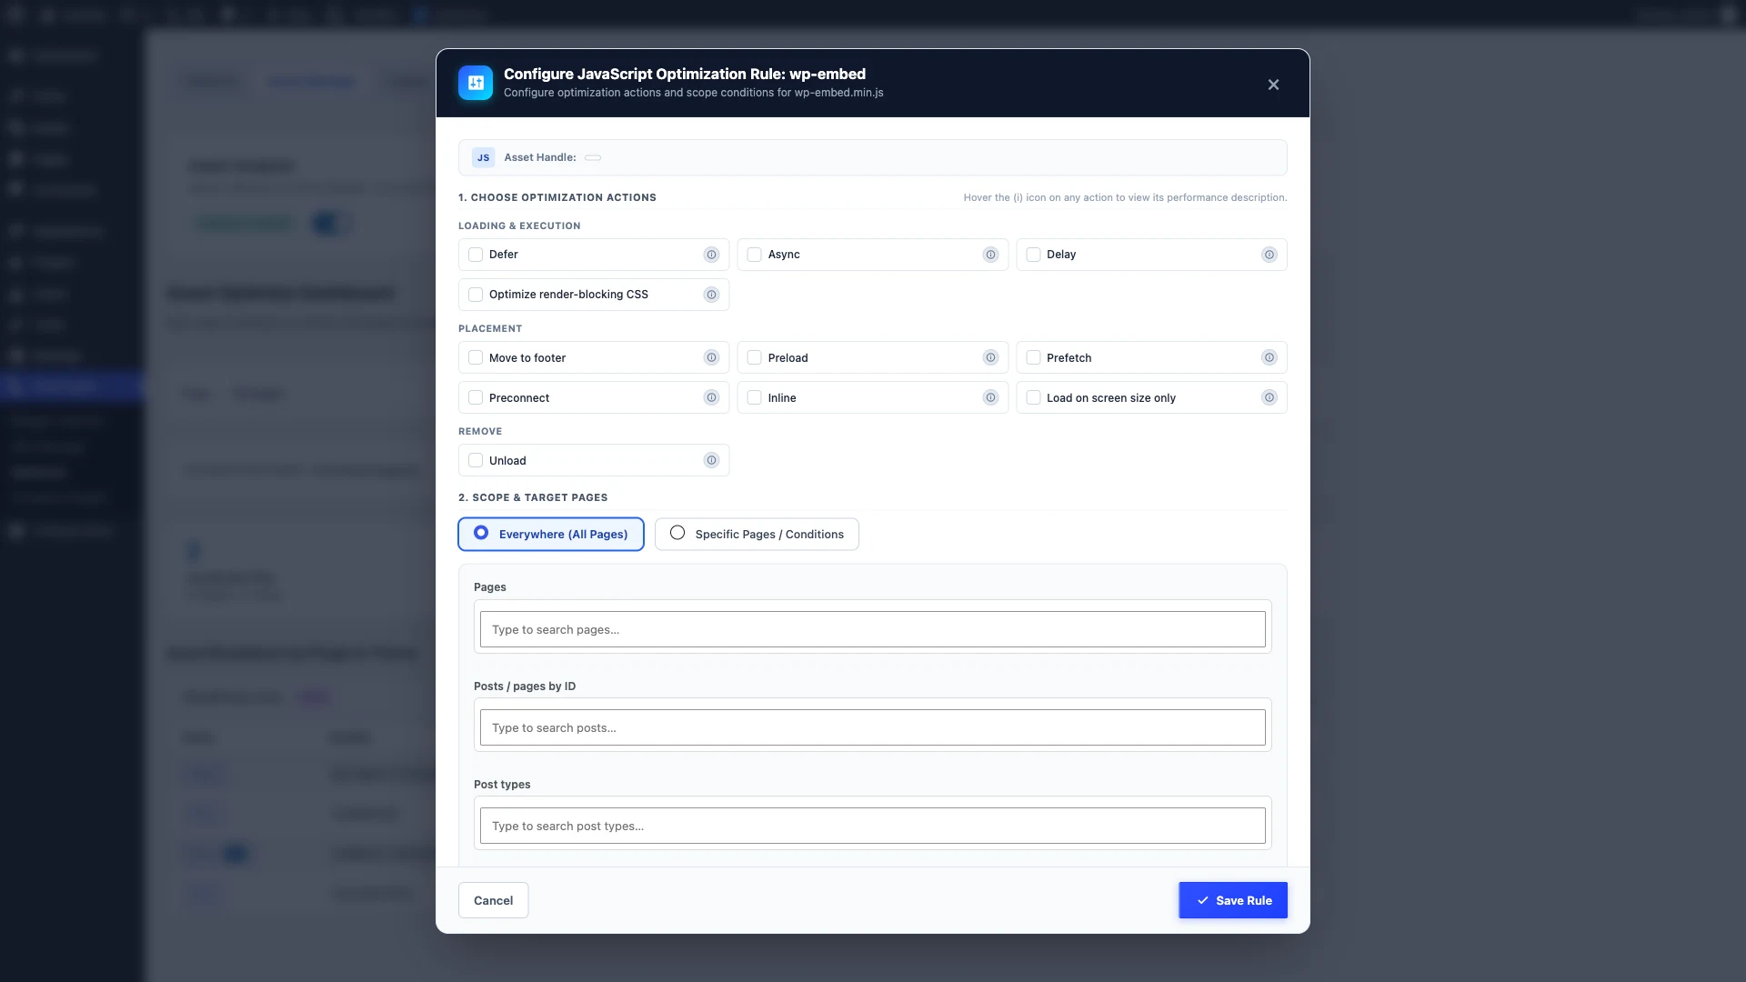
Task: Check Optimize render-blocking CSS option
Action: click(x=476, y=295)
